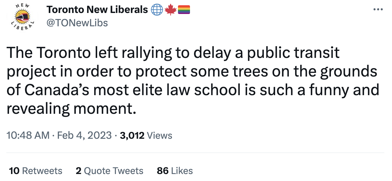Open the @TONewLibs handle link
This screenshot has width=392, height=181.
click(x=77, y=23)
